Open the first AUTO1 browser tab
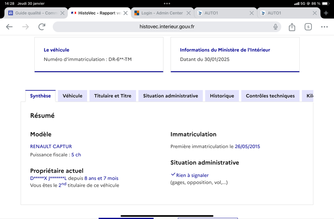This screenshot has width=334, height=219. [x=223, y=13]
